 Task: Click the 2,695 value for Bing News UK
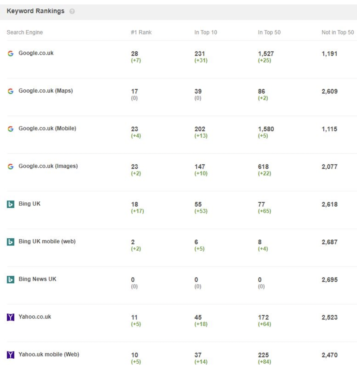[329, 280]
